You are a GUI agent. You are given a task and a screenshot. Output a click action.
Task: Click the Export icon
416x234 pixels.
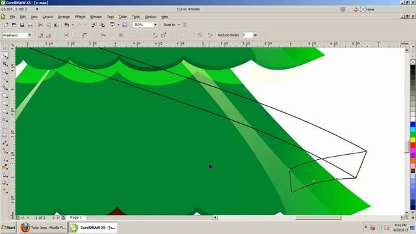coord(102,25)
